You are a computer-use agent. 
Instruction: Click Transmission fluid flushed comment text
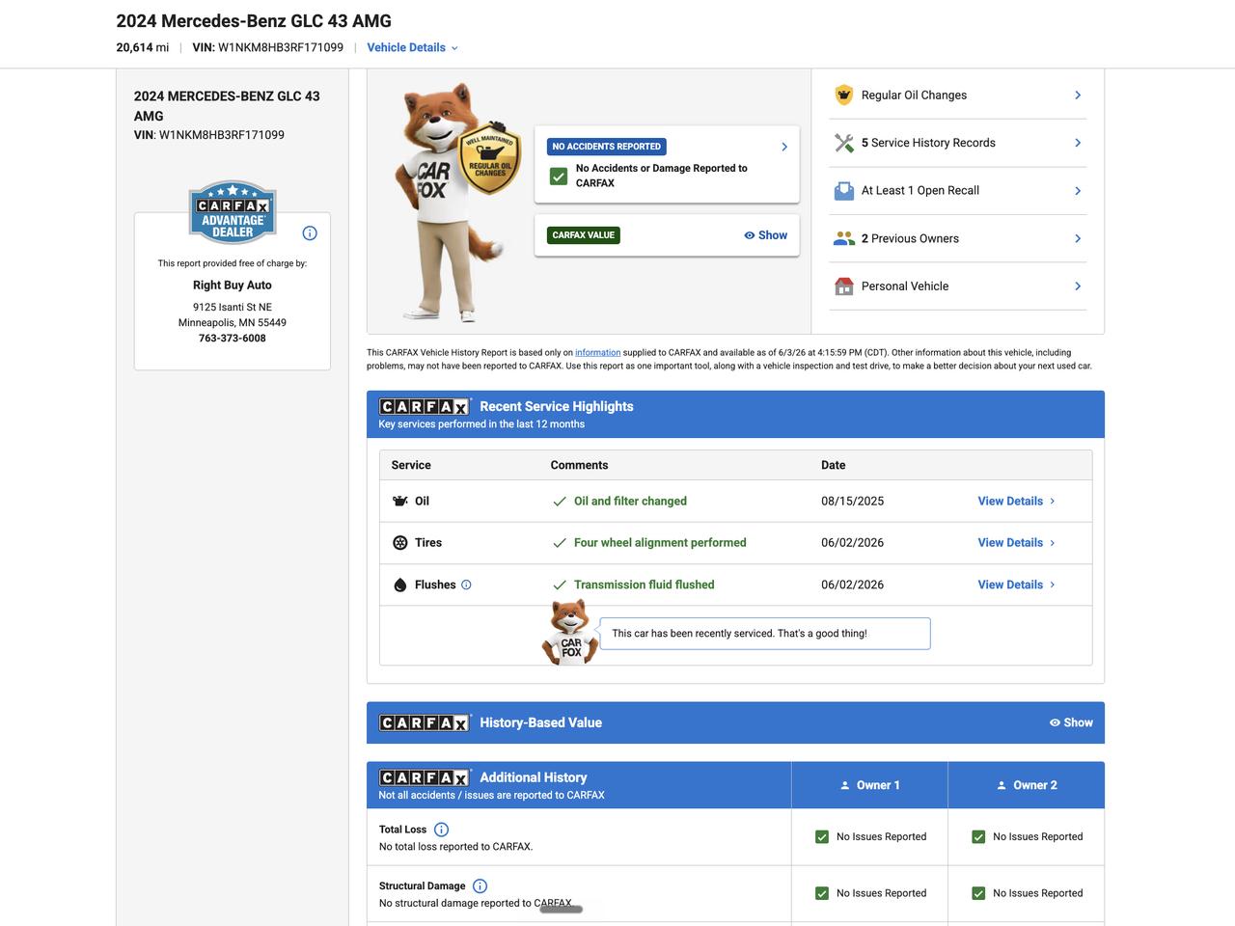click(x=645, y=585)
